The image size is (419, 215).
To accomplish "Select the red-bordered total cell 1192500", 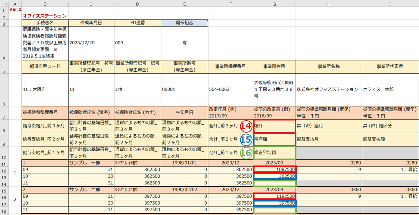I will click(x=275, y=196).
